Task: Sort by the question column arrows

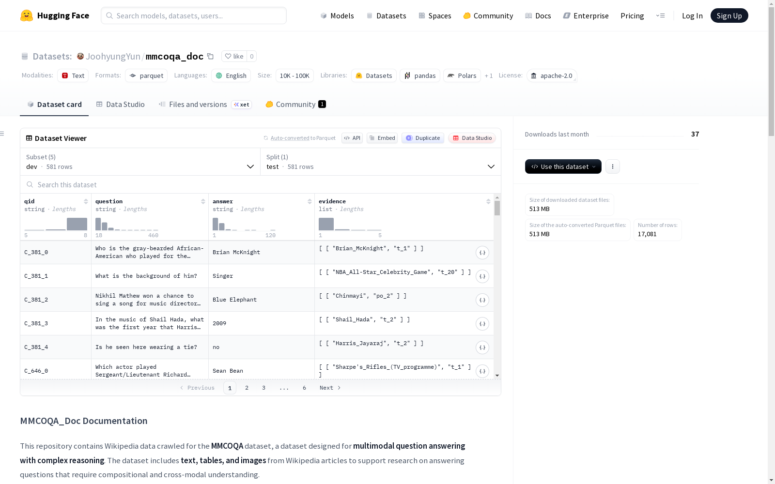Action: (203, 201)
